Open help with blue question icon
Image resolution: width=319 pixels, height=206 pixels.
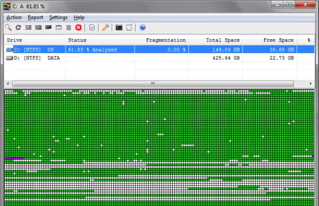click(x=142, y=28)
